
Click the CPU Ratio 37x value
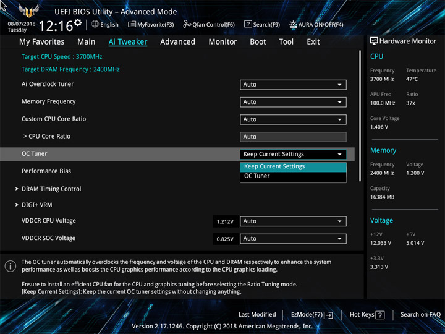click(410, 103)
